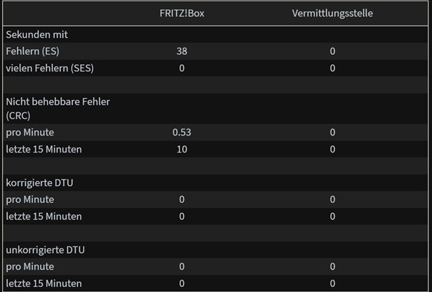Select the Sekunden mit section label
The width and height of the screenshot is (432, 292).
pos(36,35)
